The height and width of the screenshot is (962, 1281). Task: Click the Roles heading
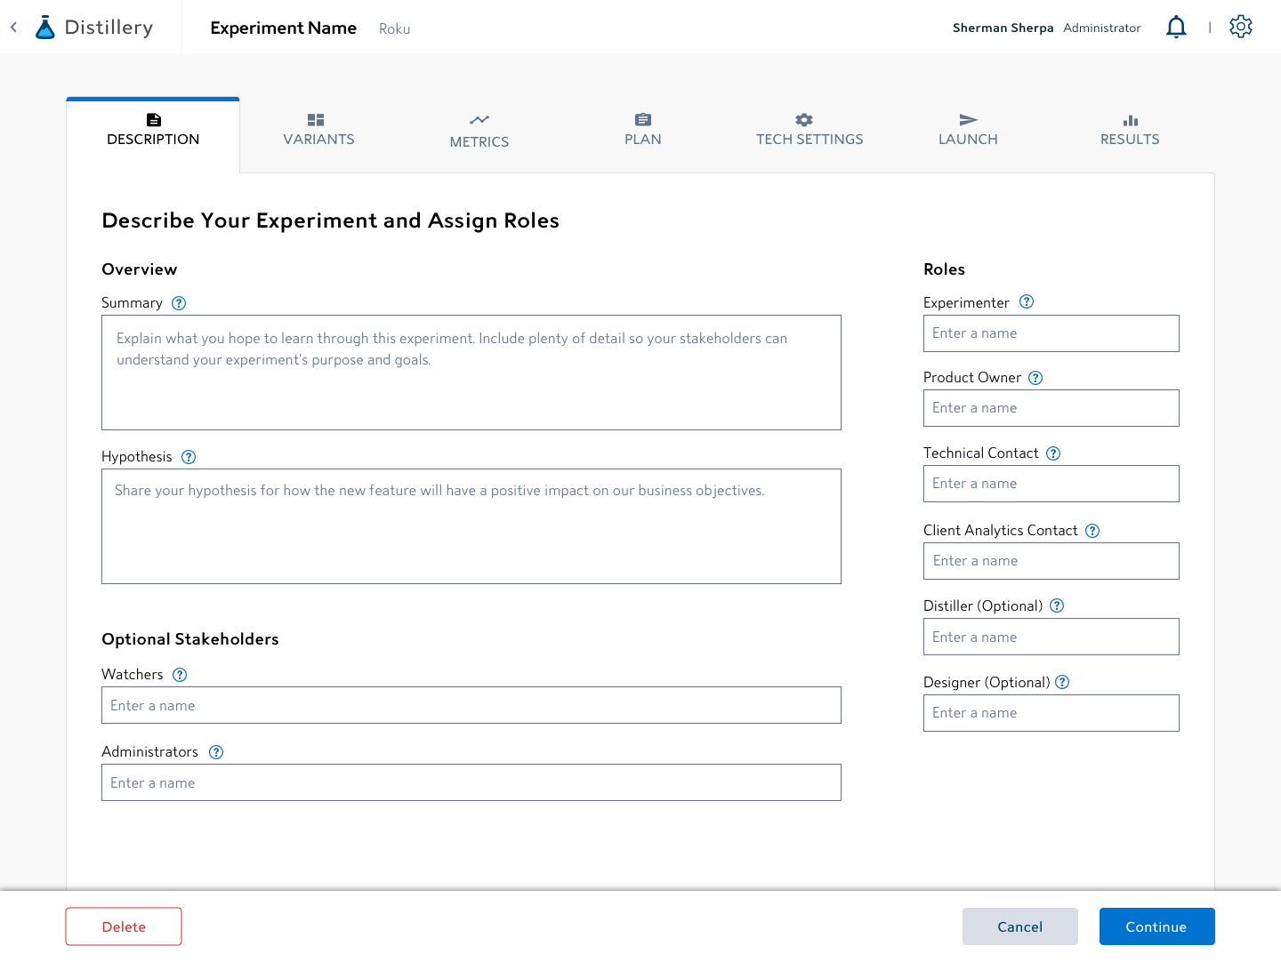coord(944,269)
